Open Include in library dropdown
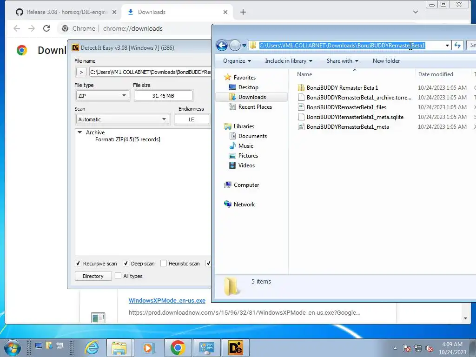This screenshot has width=476, height=357. [x=289, y=61]
